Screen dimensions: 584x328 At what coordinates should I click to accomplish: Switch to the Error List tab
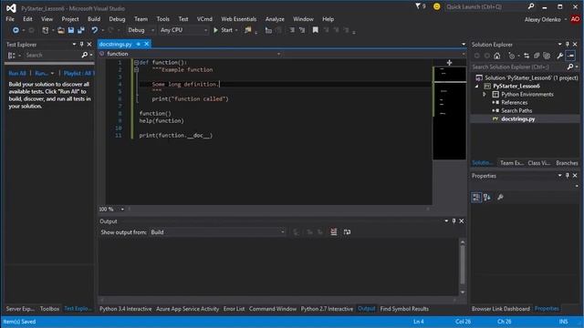(x=234, y=309)
